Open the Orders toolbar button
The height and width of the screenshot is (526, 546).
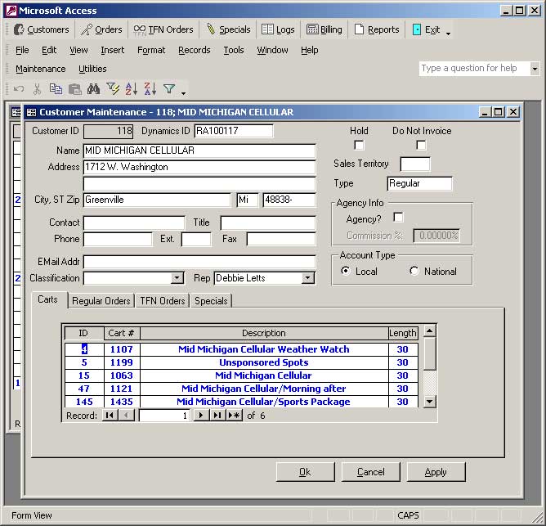pyautogui.click(x=101, y=29)
